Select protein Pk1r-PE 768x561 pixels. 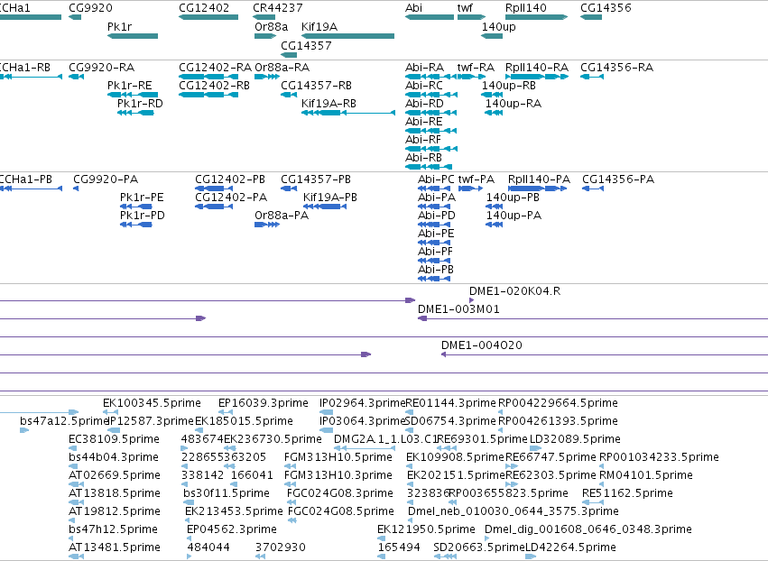135,207
